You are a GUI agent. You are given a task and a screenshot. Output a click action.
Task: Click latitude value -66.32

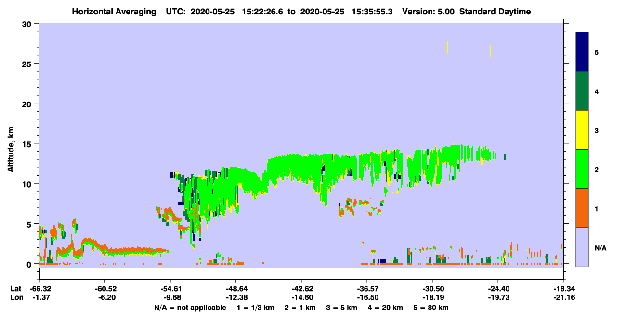(x=39, y=289)
